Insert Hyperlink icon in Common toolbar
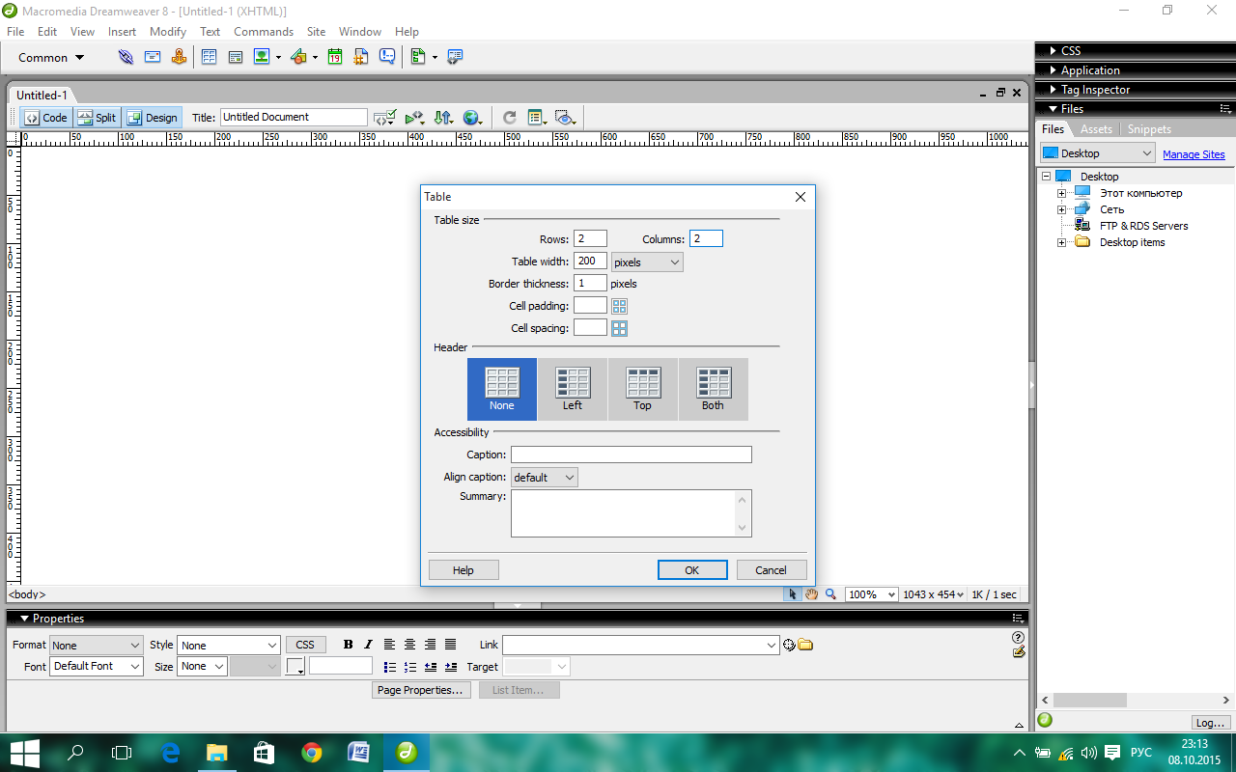This screenshot has width=1236, height=772. coord(126,57)
